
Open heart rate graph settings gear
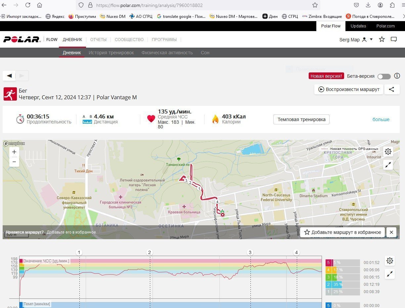pos(390,261)
